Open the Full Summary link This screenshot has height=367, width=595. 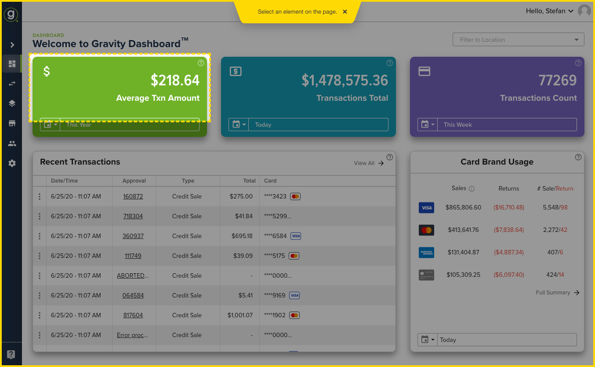(558, 293)
